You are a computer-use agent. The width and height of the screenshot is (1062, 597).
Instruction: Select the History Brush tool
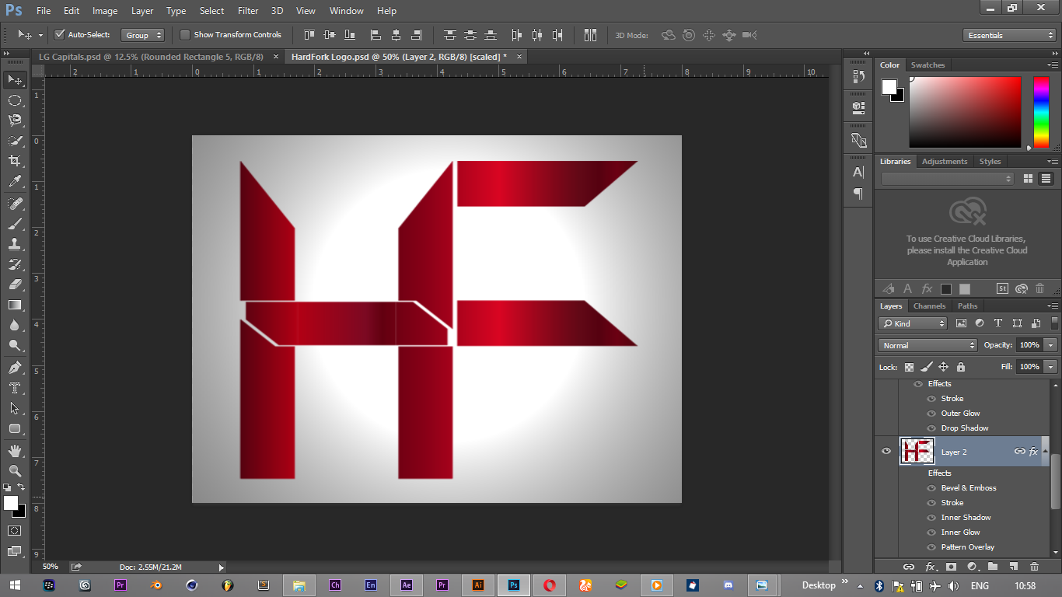15,264
